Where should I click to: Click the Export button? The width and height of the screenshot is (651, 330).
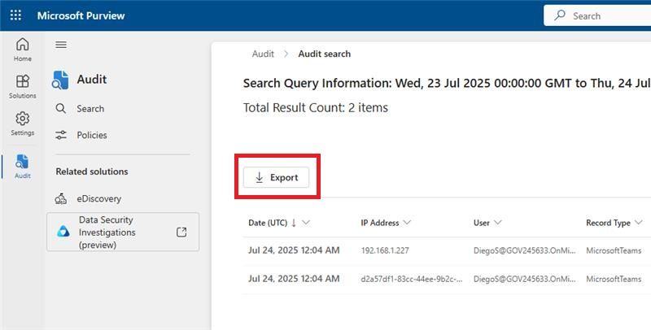276,177
